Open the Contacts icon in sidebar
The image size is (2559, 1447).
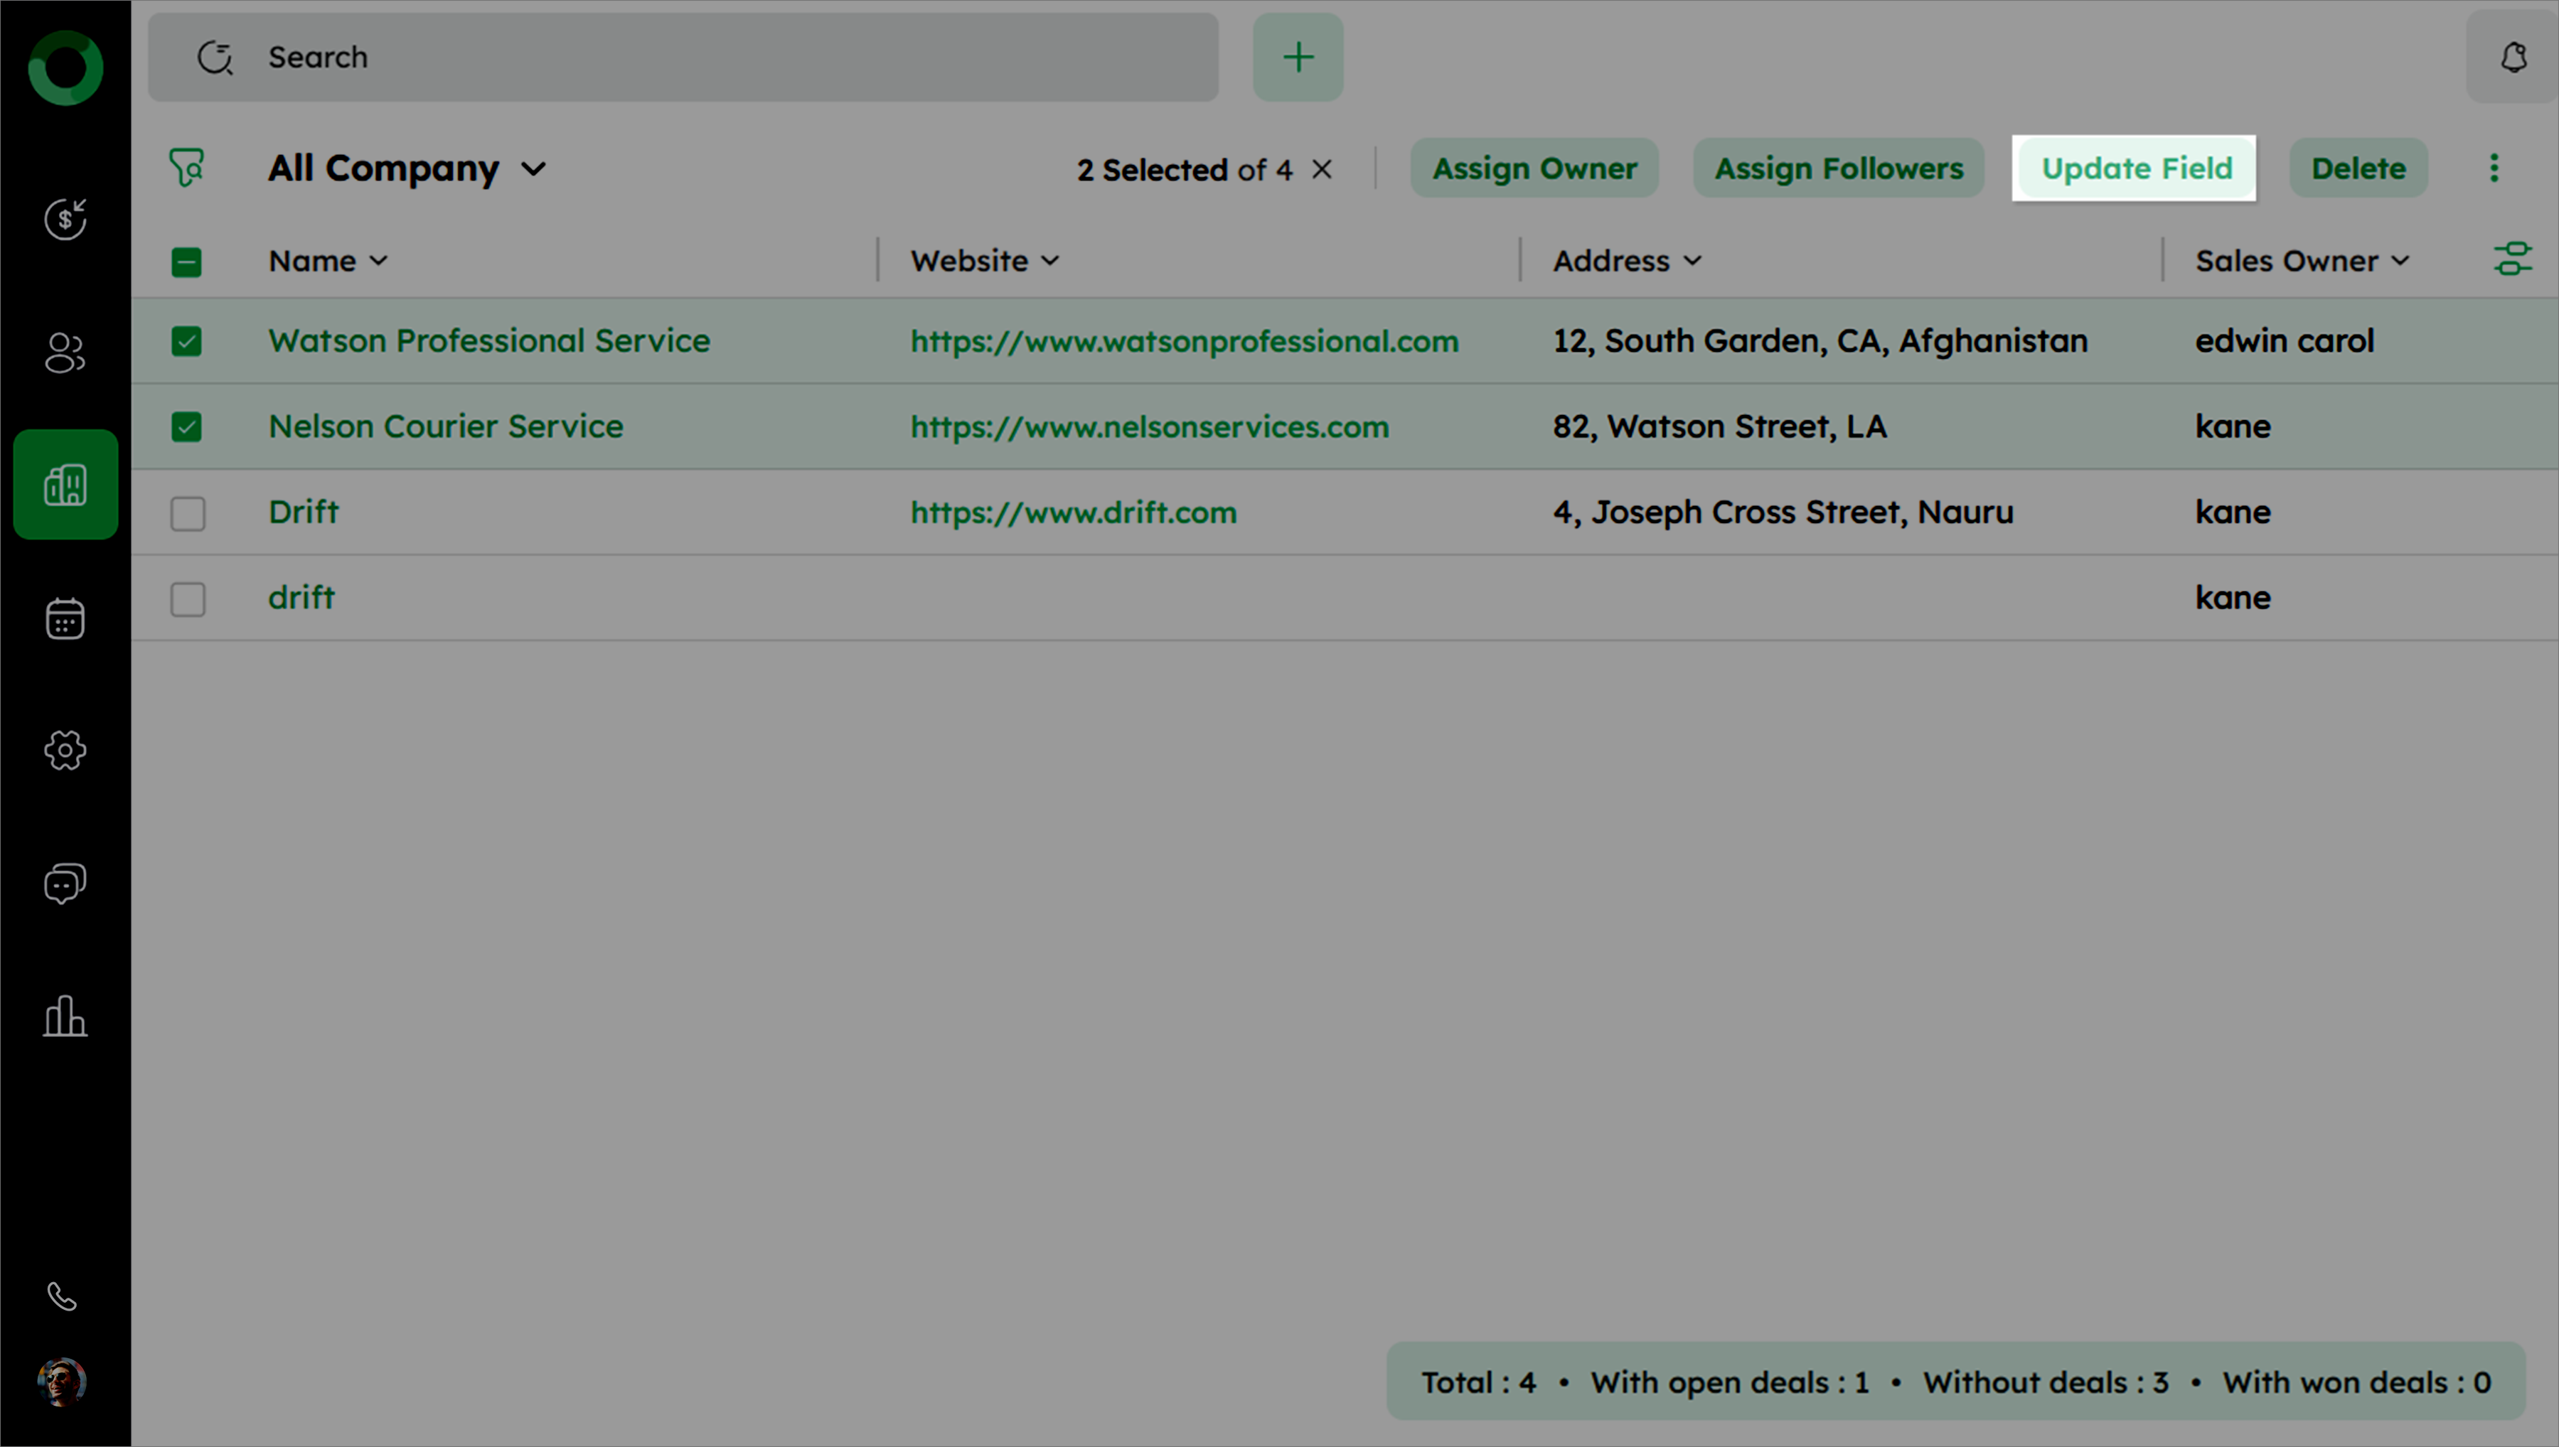[65, 353]
